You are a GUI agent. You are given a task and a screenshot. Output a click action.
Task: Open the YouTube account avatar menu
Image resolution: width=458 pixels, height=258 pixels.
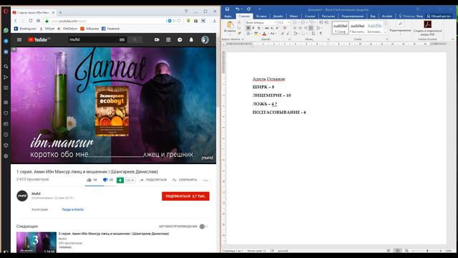[205, 39]
